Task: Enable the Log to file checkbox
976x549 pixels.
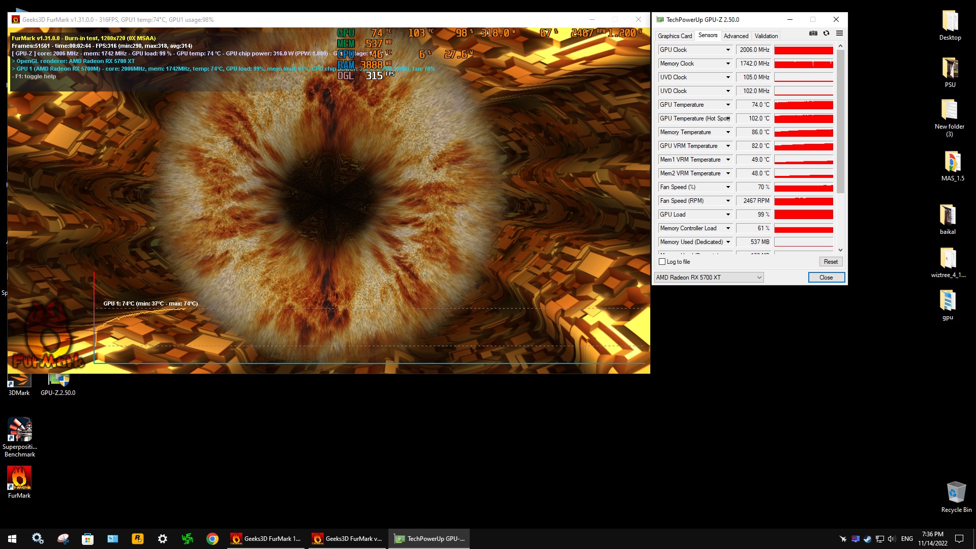Action: click(x=662, y=262)
